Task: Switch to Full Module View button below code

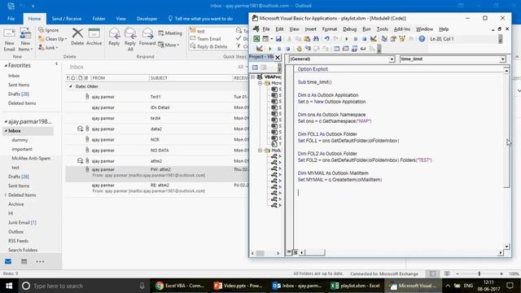Action: click(295, 252)
